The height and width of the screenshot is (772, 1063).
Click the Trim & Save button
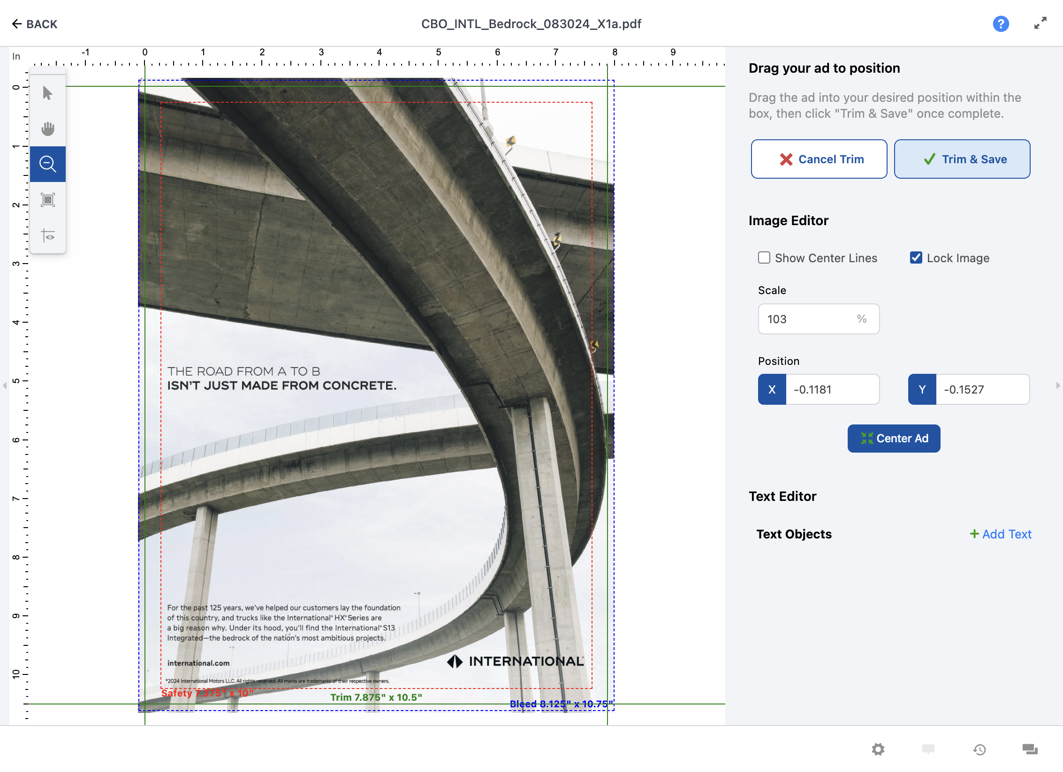coord(962,159)
